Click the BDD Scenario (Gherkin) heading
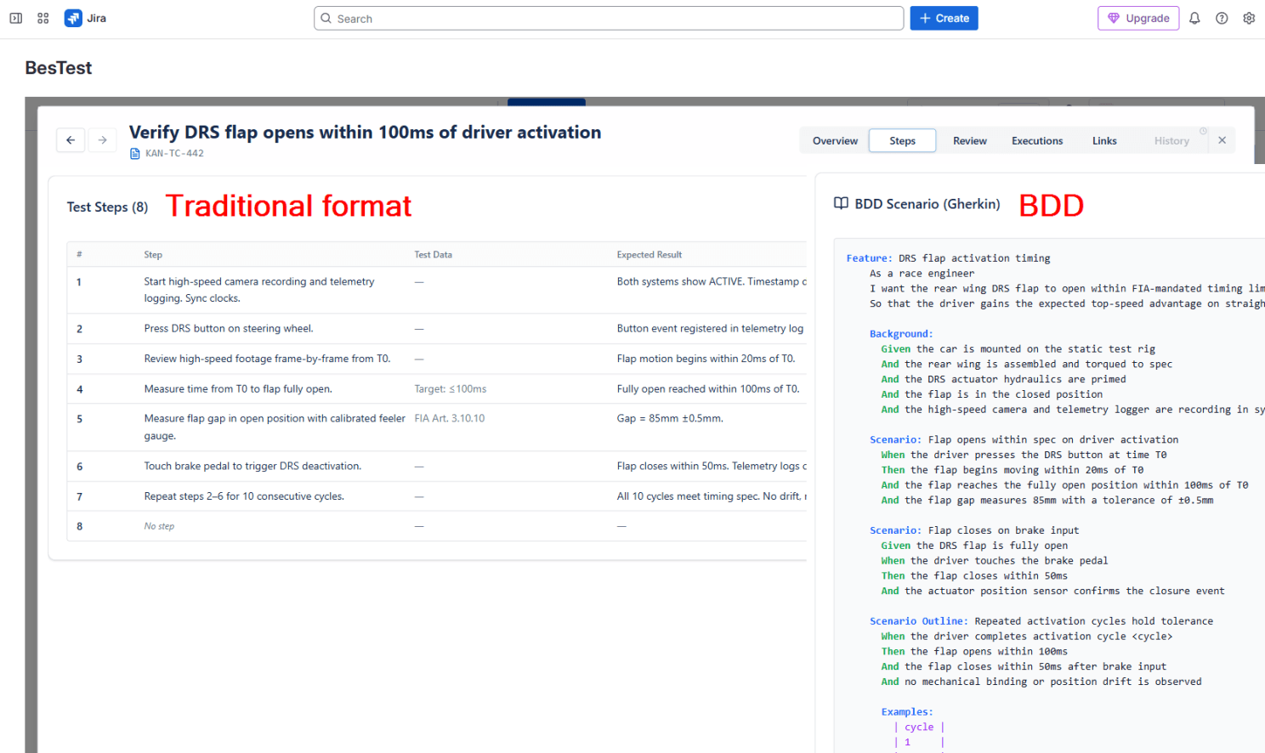This screenshot has height=753, width=1265. (x=927, y=204)
